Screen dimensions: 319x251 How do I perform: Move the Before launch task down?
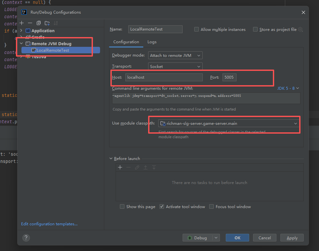coord(154,167)
